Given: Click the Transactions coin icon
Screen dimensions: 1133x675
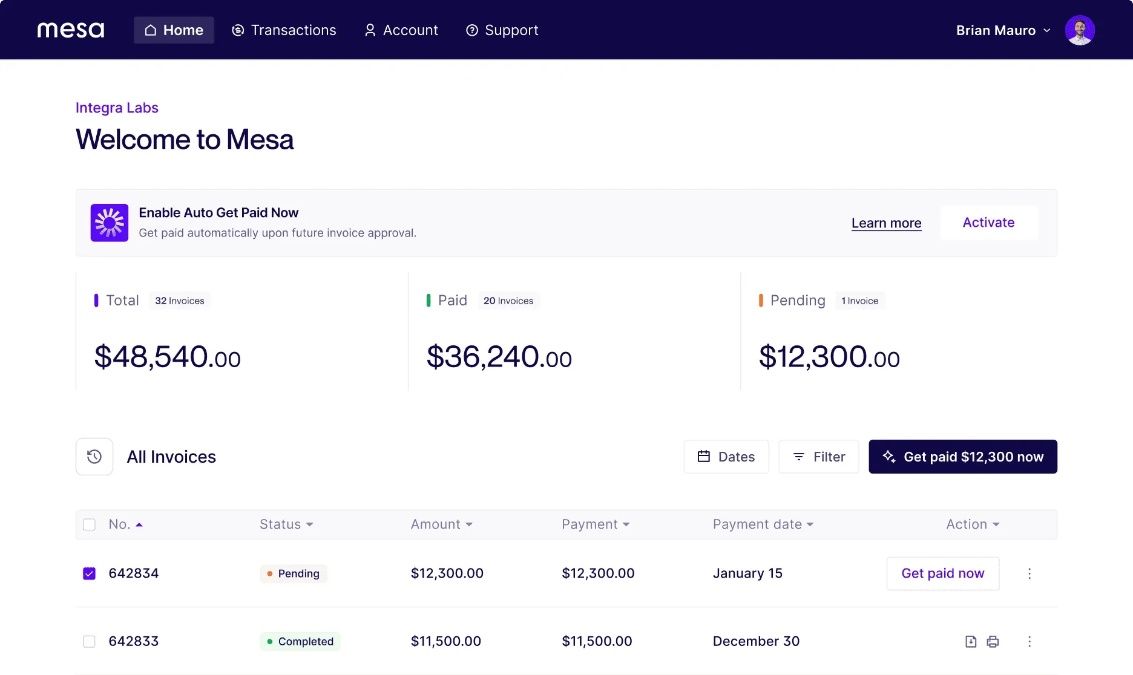Looking at the screenshot, I should pyautogui.click(x=237, y=30).
